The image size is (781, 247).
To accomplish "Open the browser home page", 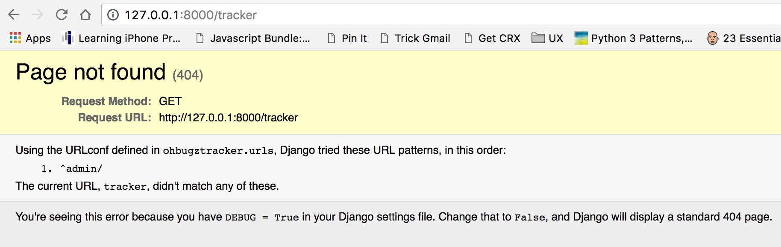I will click(x=85, y=15).
